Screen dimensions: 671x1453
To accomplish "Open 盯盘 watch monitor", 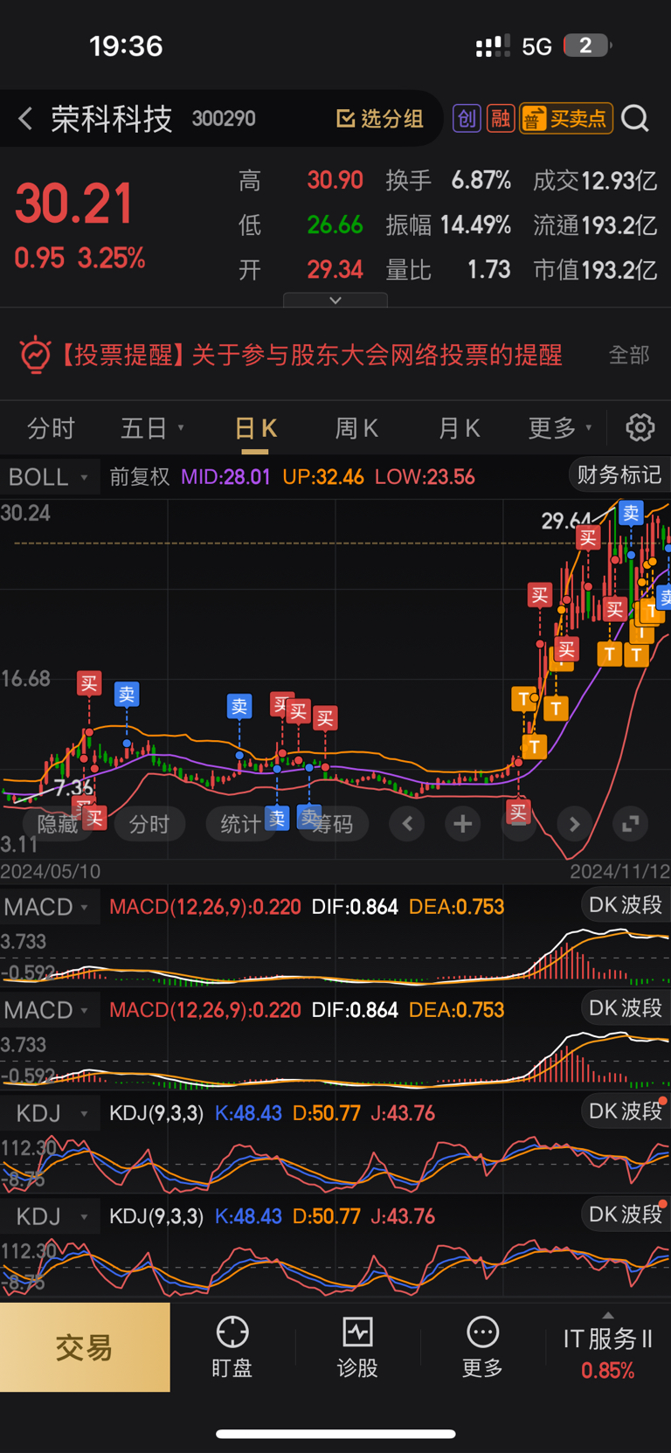I will pos(232,1347).
